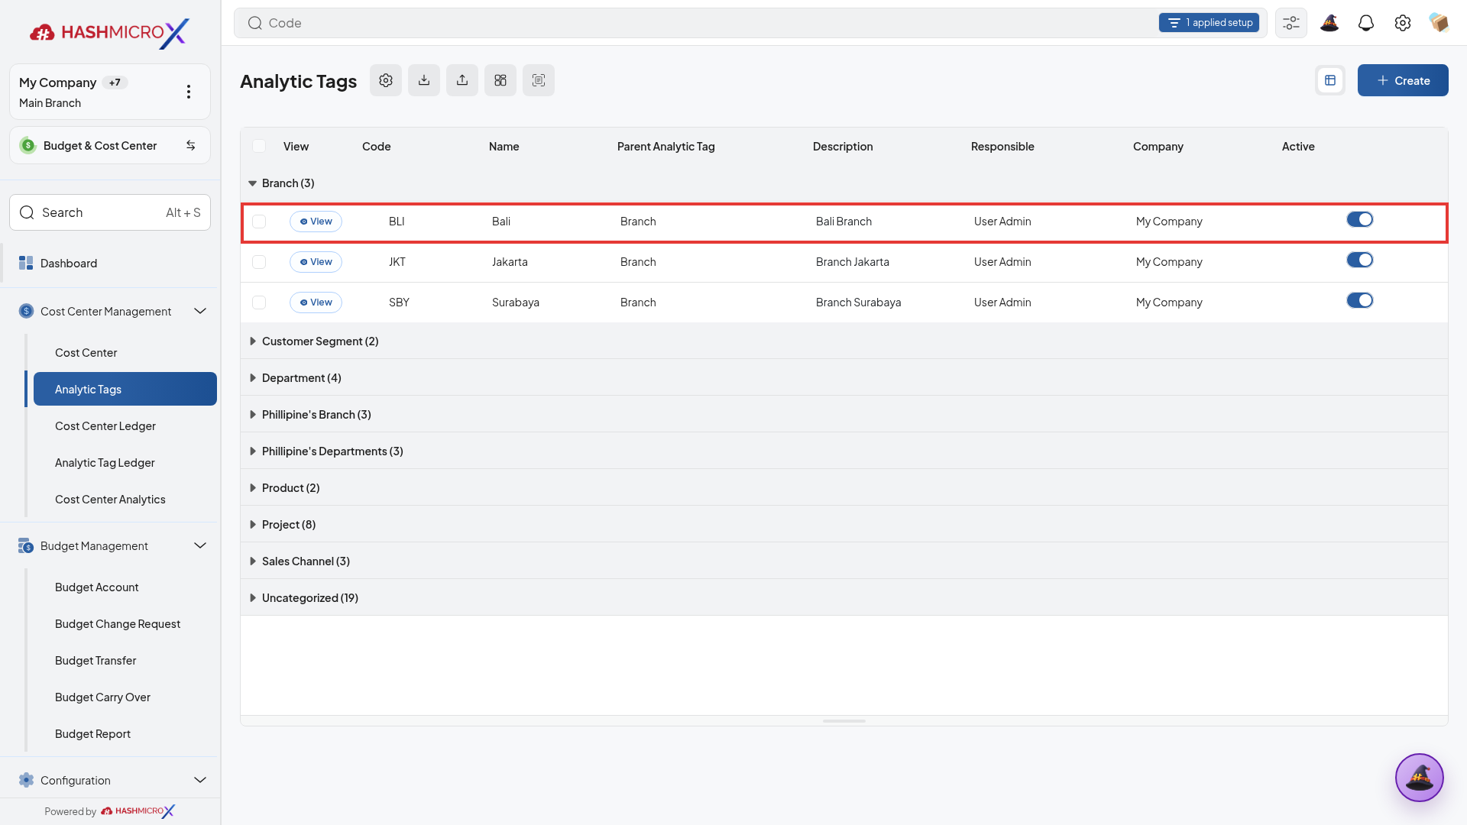This screenshot has width=1467, height=825.
Task: Click the sidebar Search field
Action: pos(110,212)
